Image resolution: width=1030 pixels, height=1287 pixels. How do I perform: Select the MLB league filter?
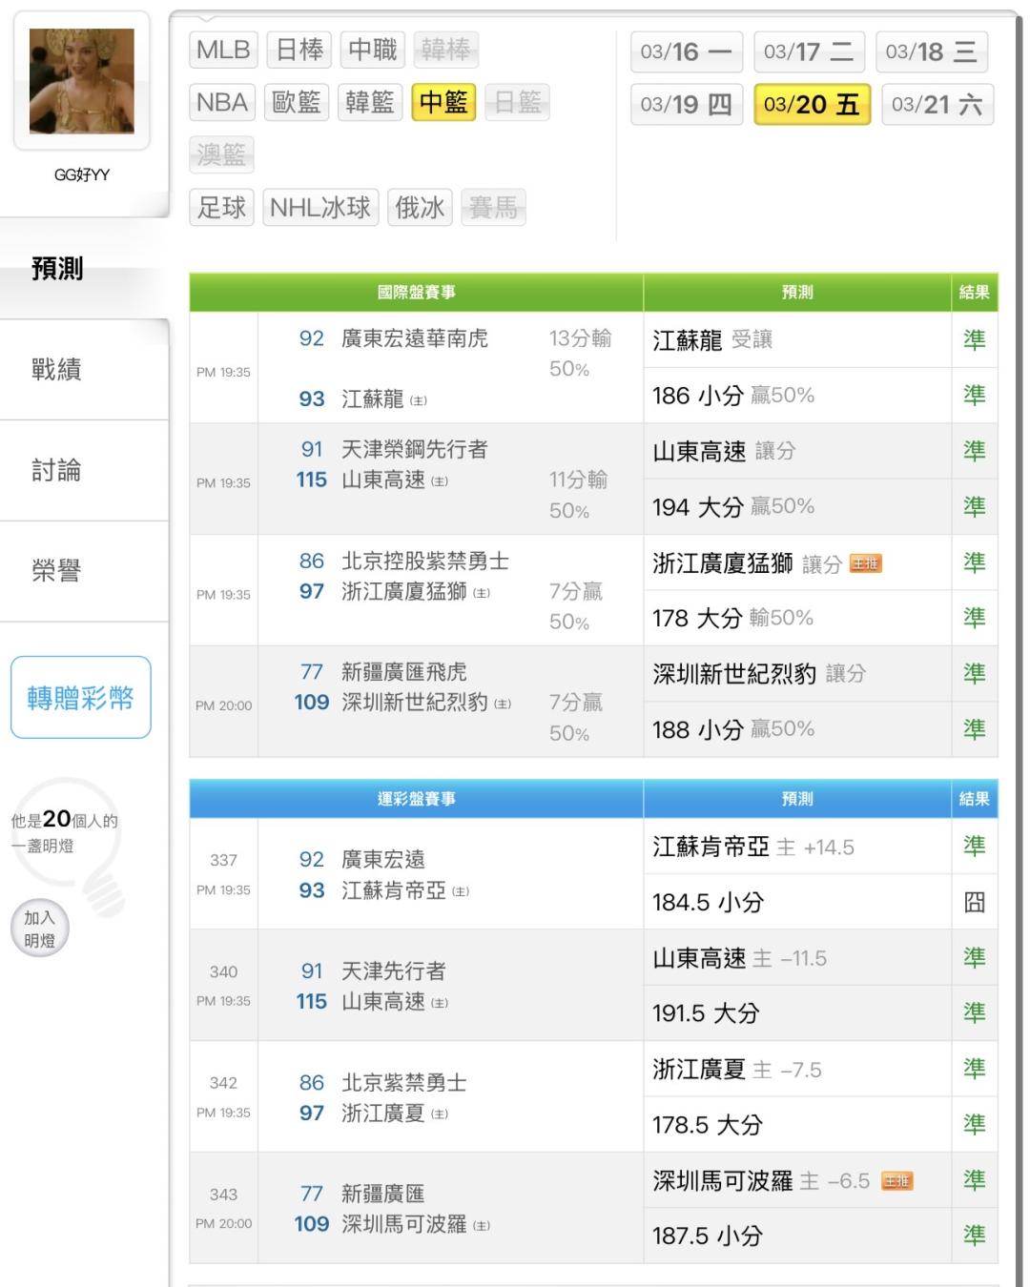(223, 50)
